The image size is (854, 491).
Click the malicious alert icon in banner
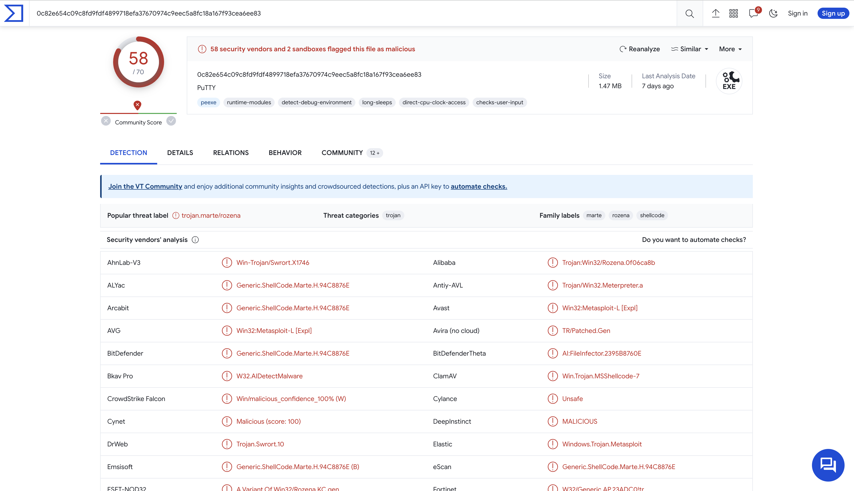point(202,49)
